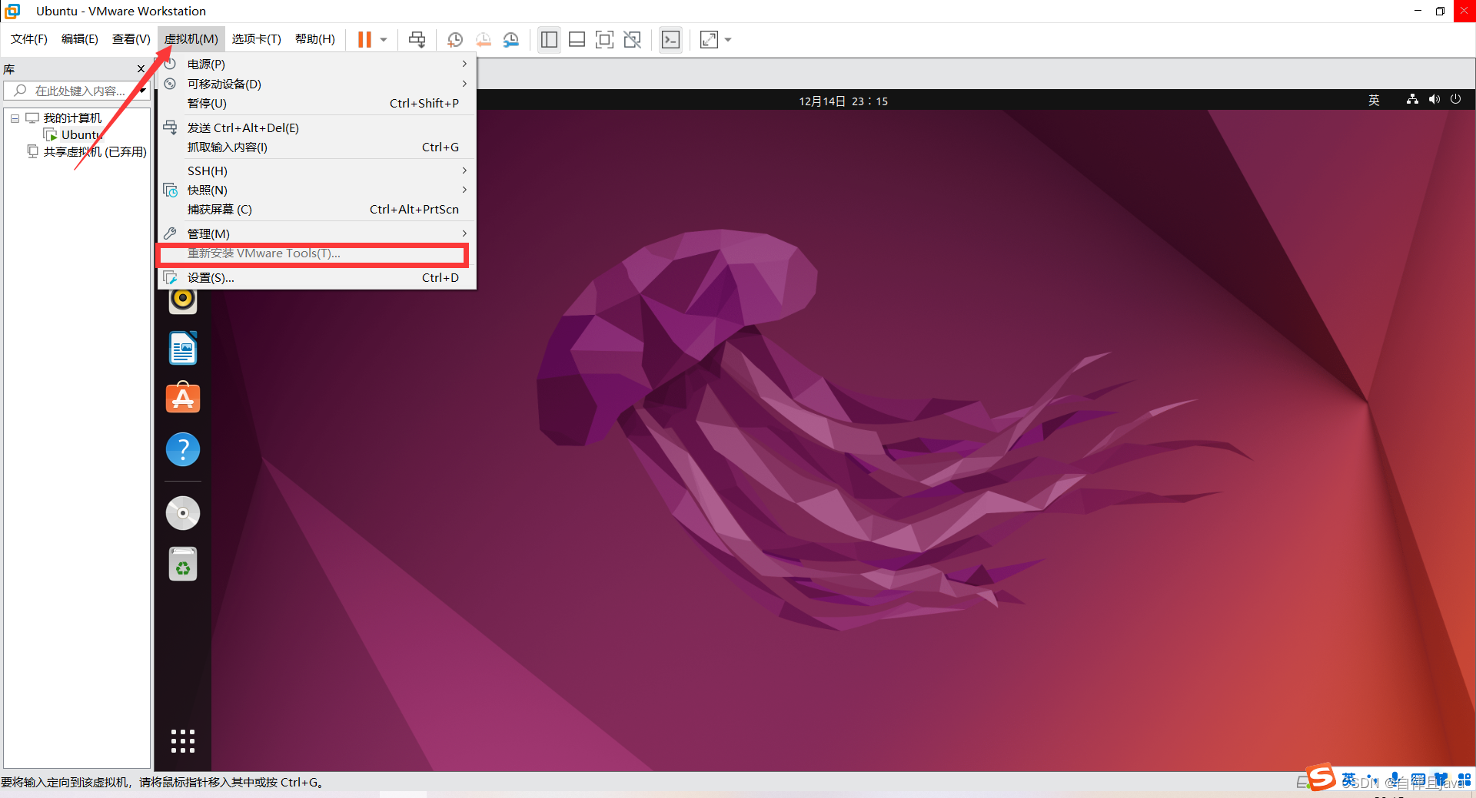This screenshot has height=798, width=1476.
Task: Open the 文件(F) menu
Action: coord(29,39)
